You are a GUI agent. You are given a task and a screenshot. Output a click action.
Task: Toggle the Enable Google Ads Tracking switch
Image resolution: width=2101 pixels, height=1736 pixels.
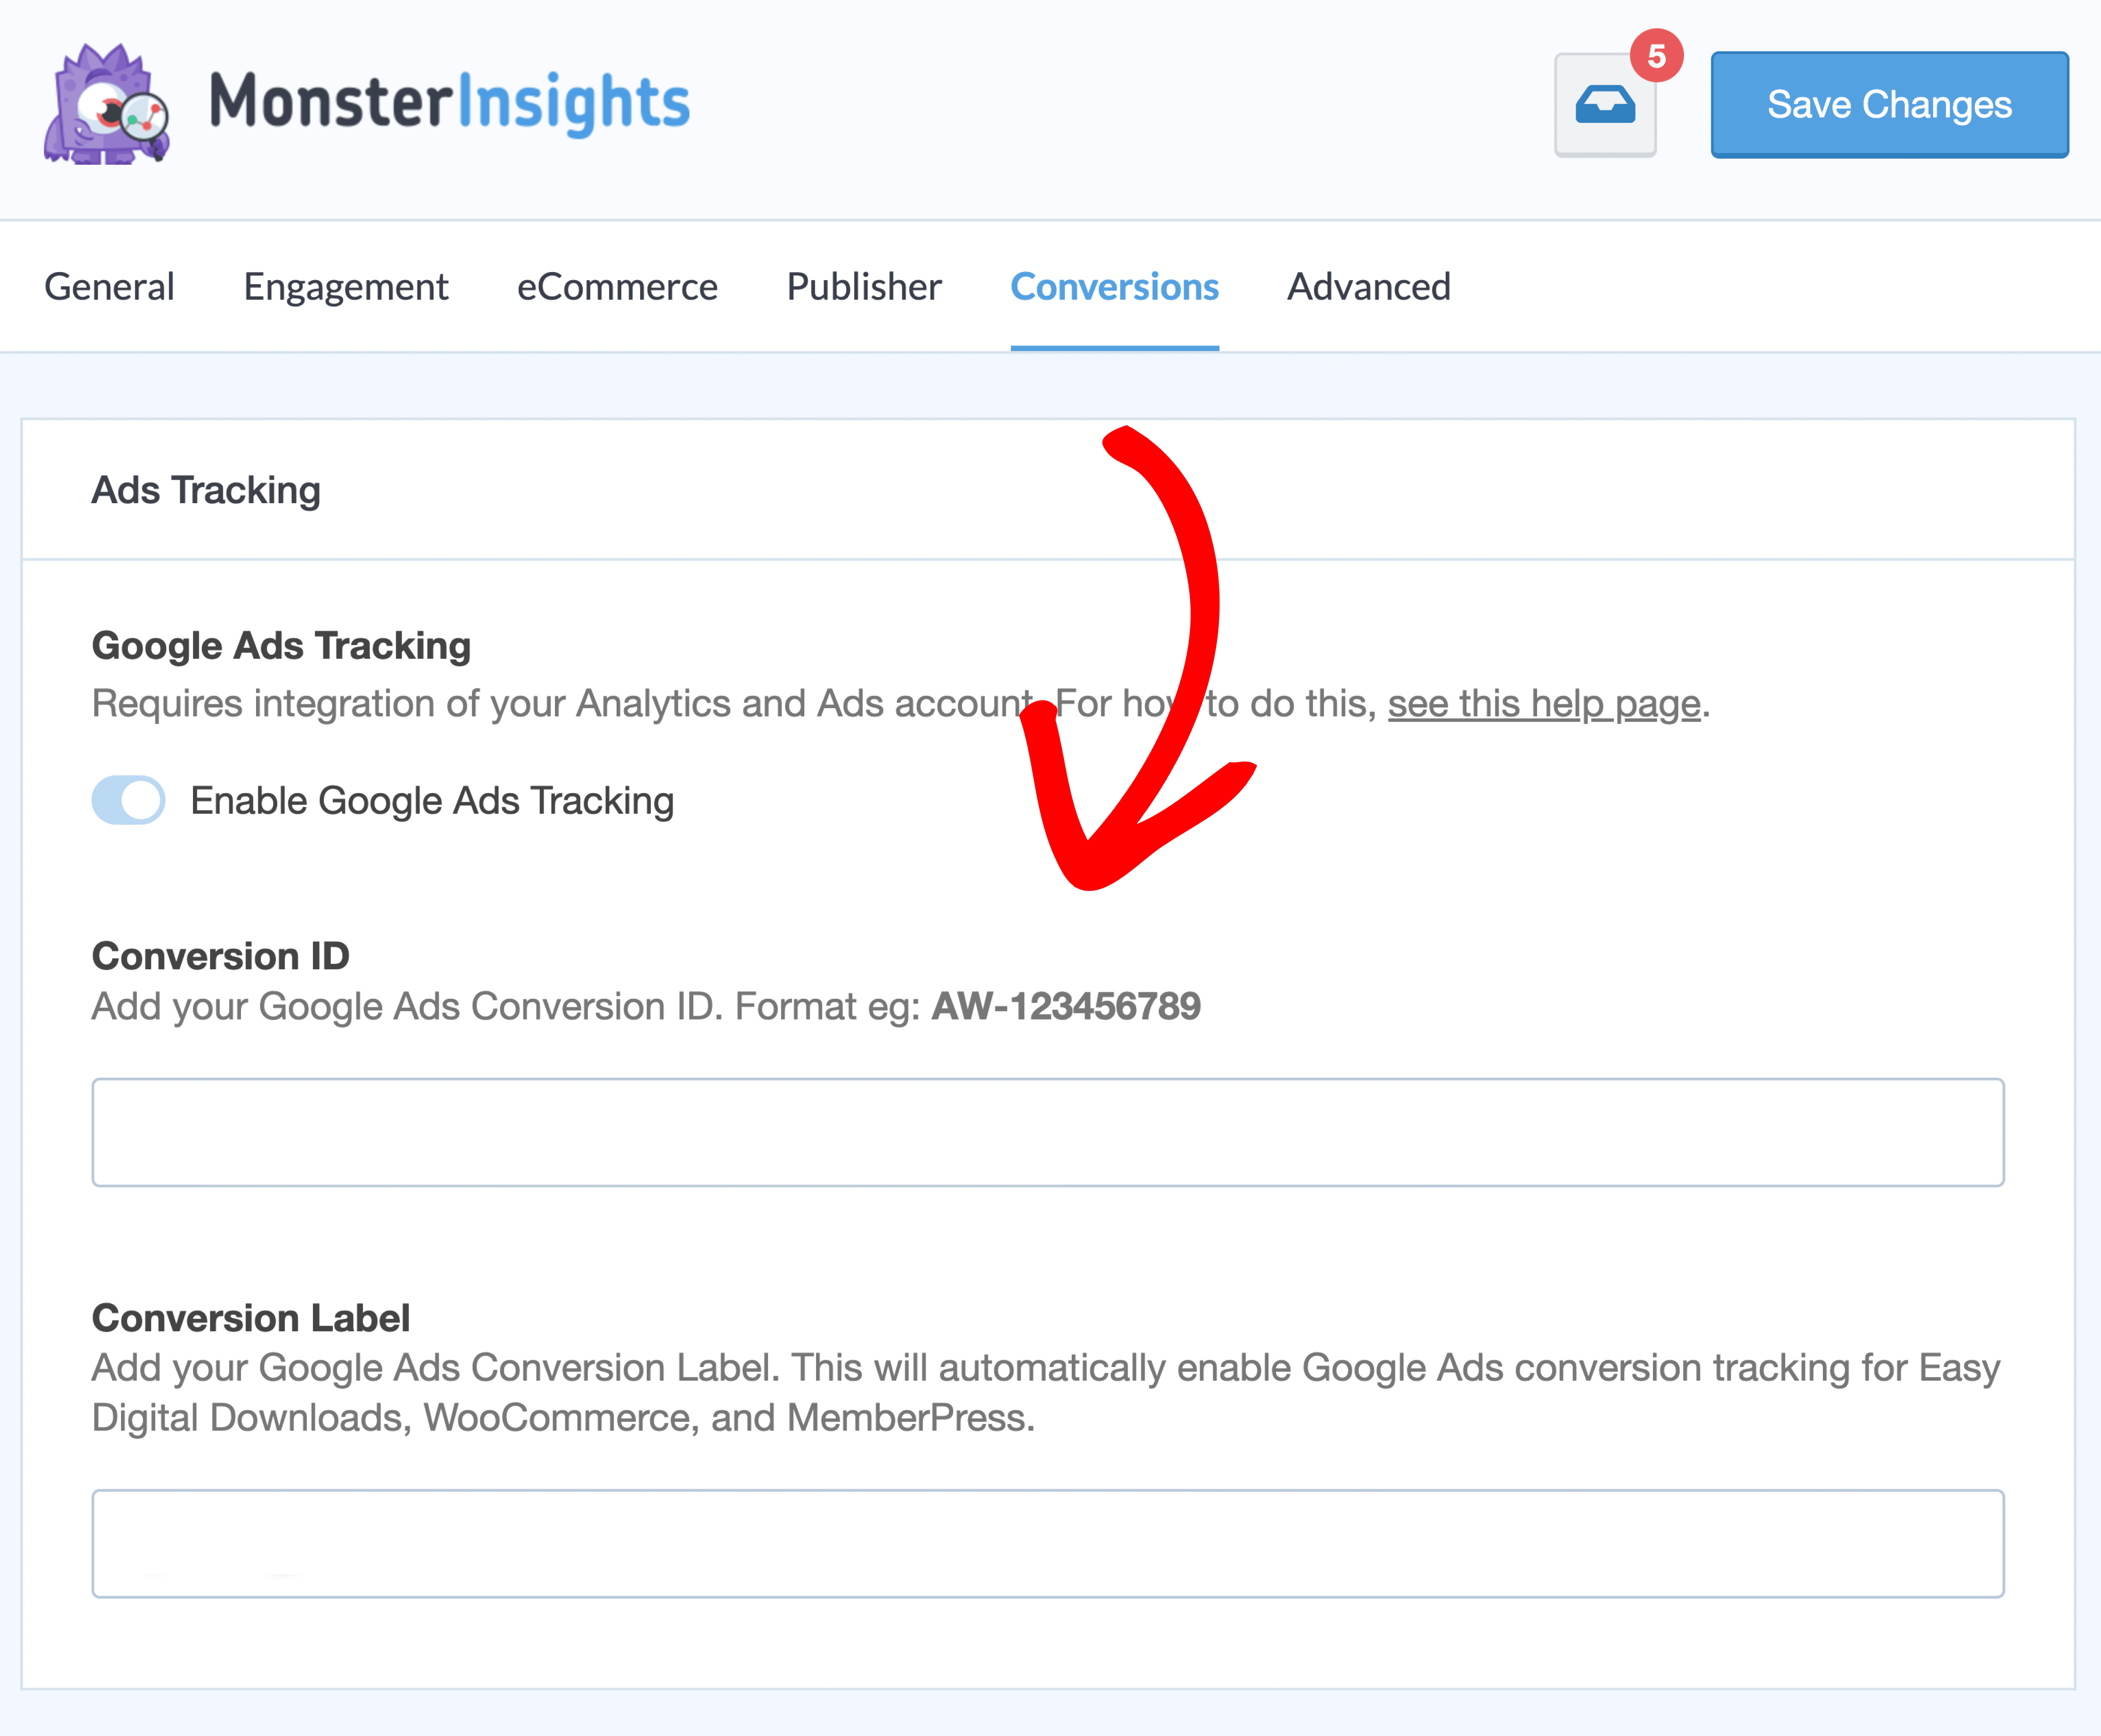pyautogui.click(x=129, y=800)
